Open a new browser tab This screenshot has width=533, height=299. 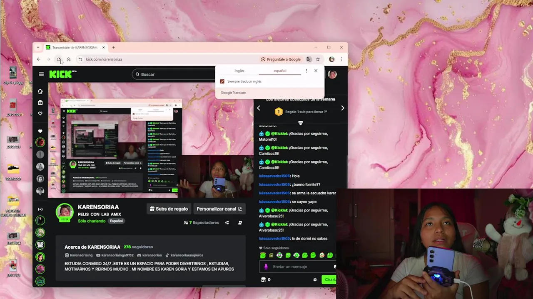click(x=113, y=47)
